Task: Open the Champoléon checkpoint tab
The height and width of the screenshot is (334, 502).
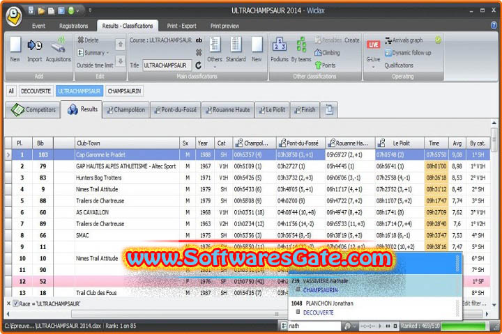Action: (126, 110)
